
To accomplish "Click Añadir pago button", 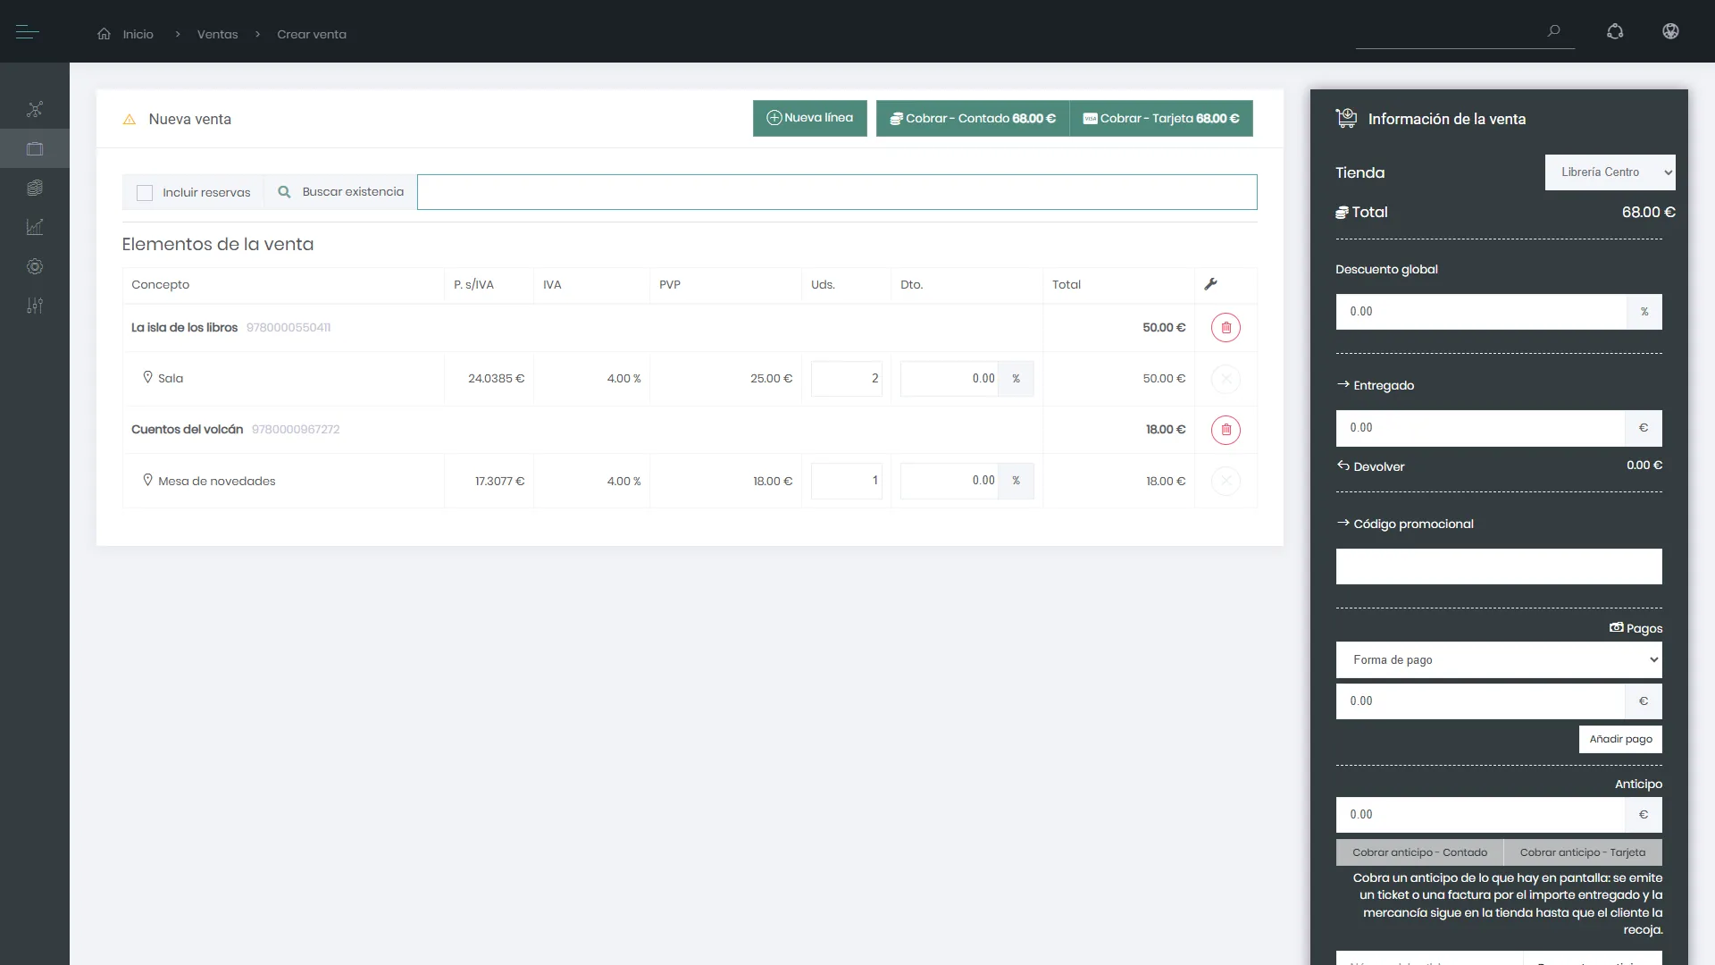I will 1620,739.
